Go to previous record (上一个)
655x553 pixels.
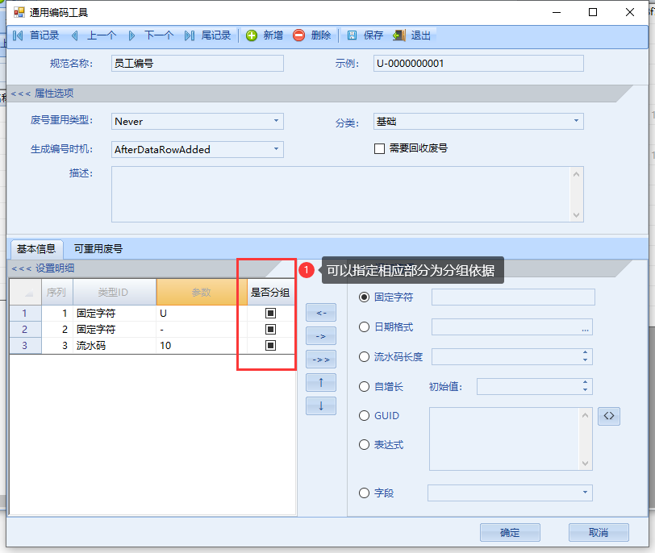pos(94,35)
